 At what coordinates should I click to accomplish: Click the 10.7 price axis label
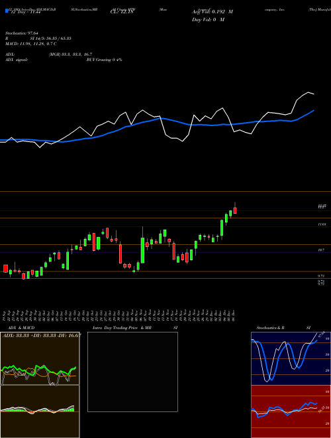(321, 250)
